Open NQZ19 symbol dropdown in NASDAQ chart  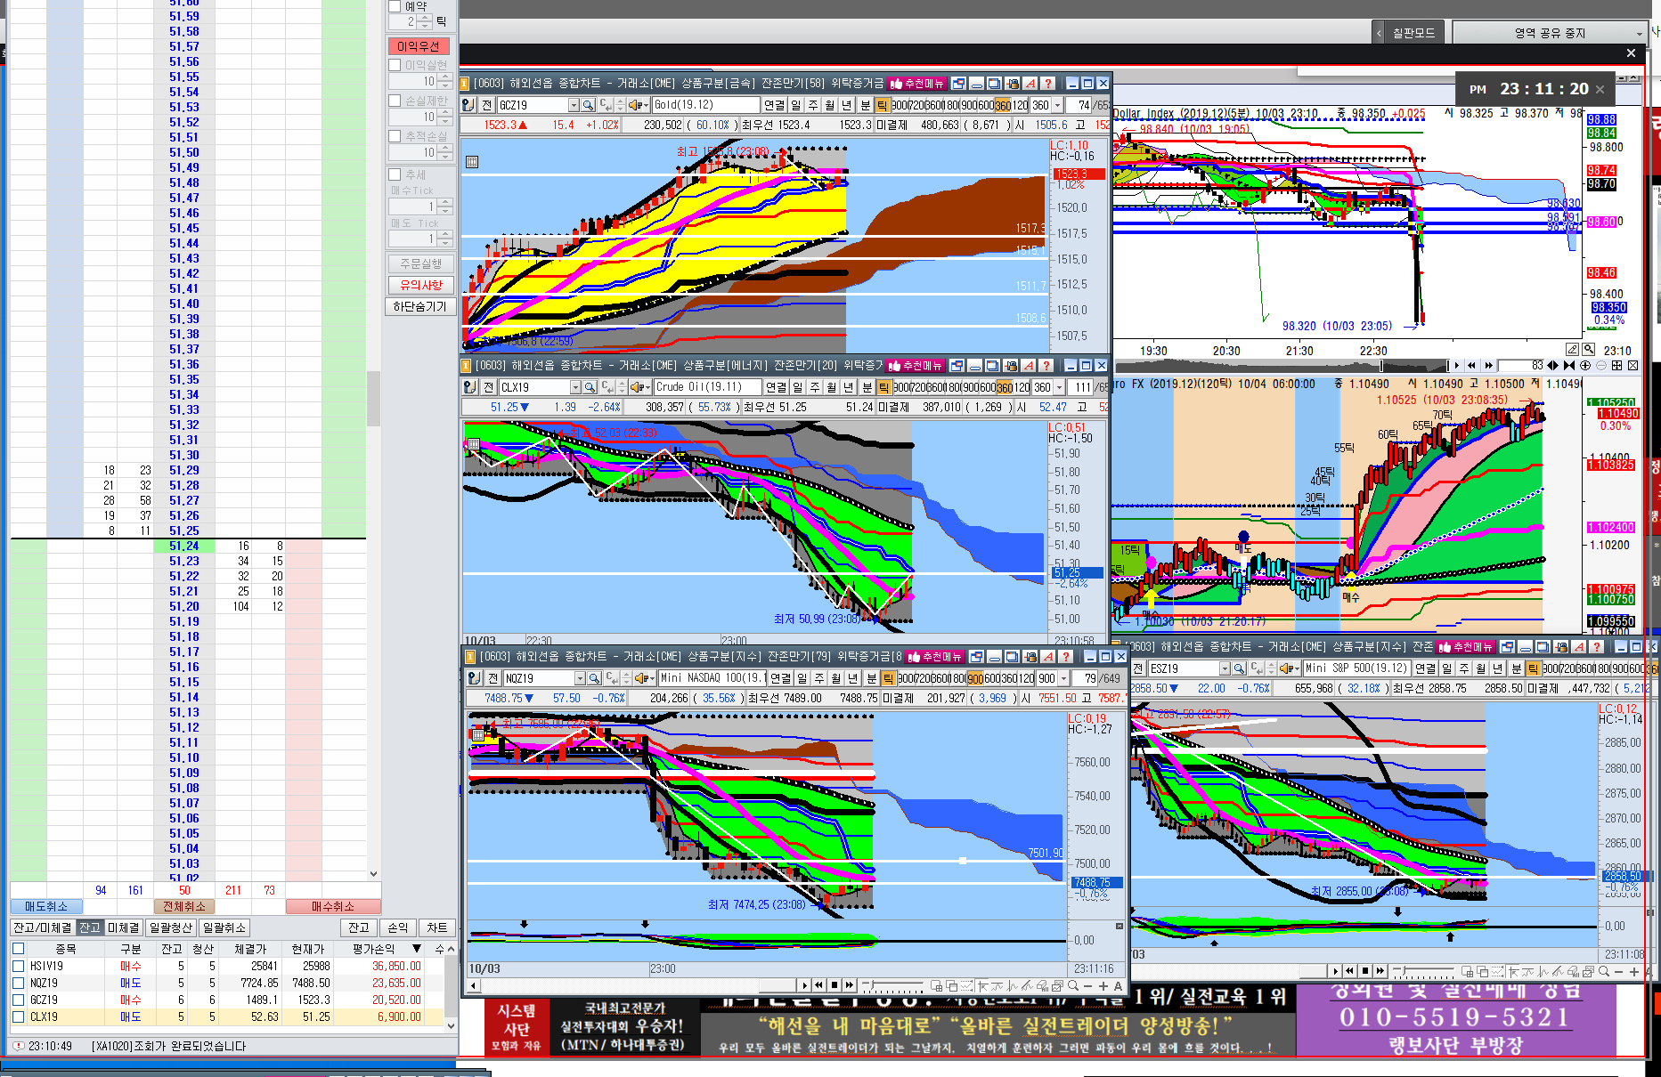click(580, 678)
